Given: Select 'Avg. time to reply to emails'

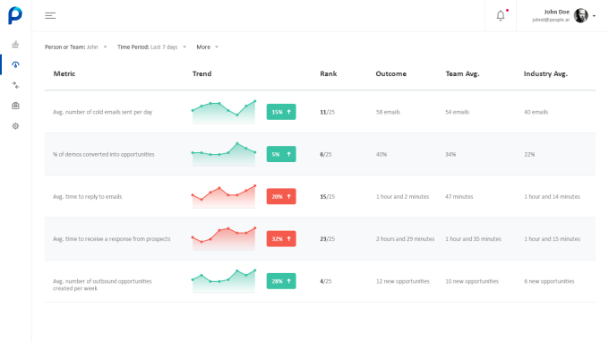Looking at the screenshot, I should [x=88, y=197].
